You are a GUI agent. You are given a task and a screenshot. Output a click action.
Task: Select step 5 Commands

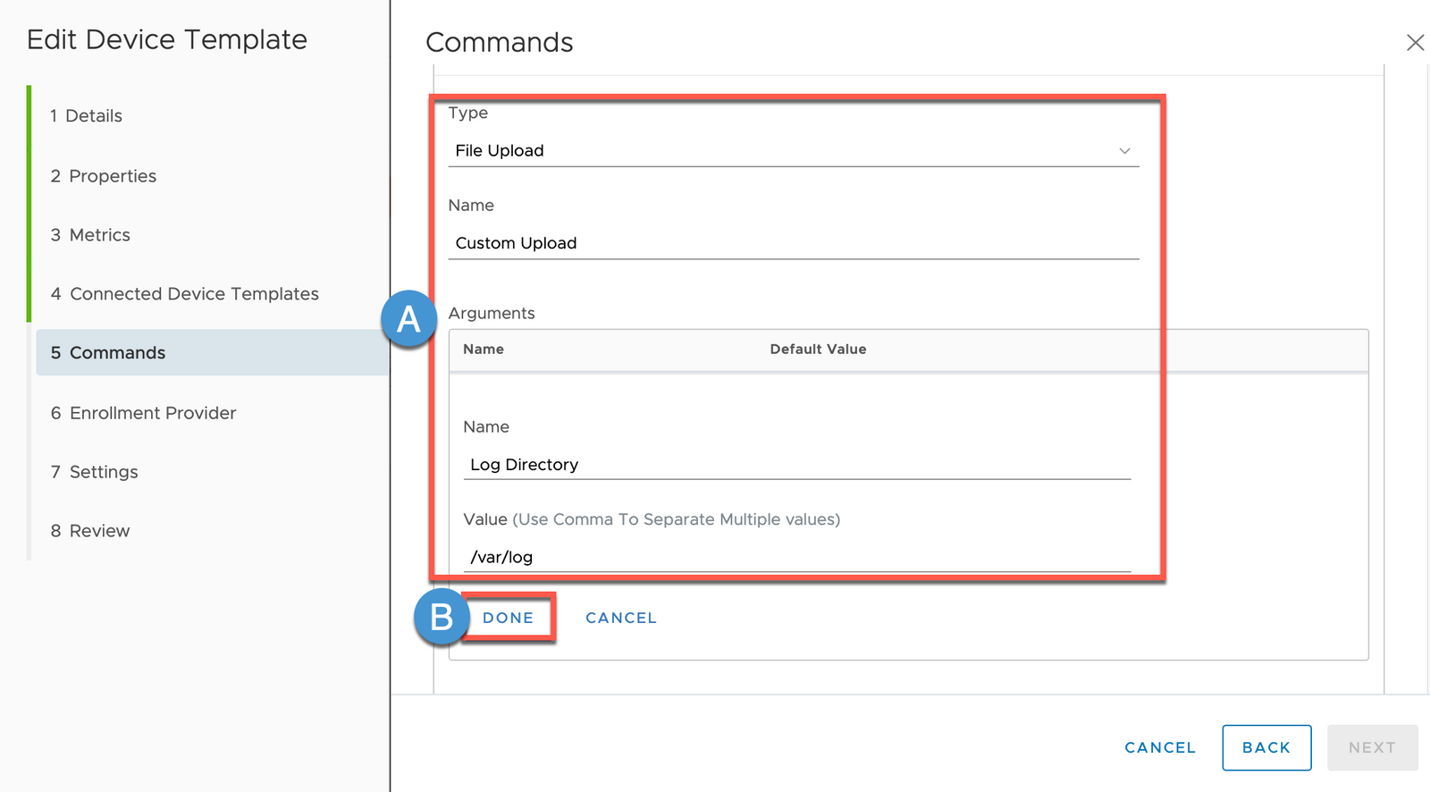(x=213, y=352)
